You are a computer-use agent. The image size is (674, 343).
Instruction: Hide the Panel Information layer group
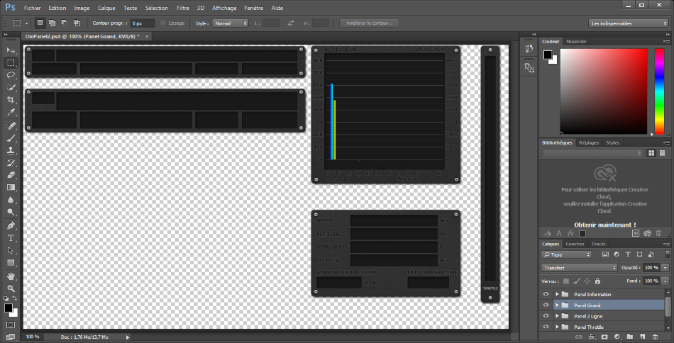[546, 294]
